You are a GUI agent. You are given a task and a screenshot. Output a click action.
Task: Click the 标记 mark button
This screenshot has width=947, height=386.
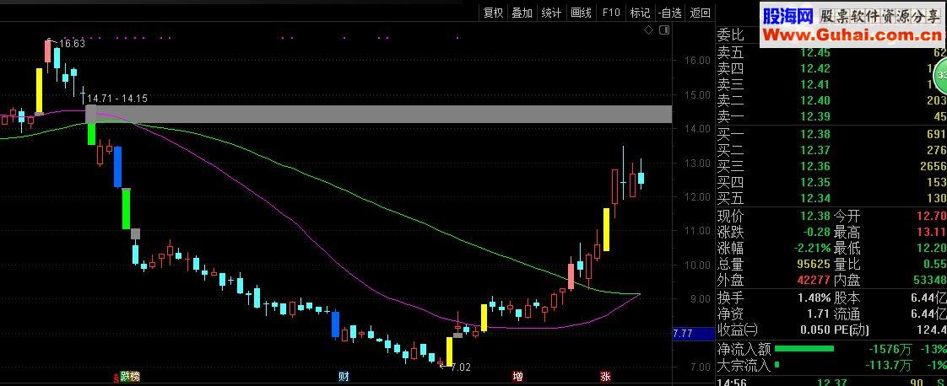[x=640, y=13]
